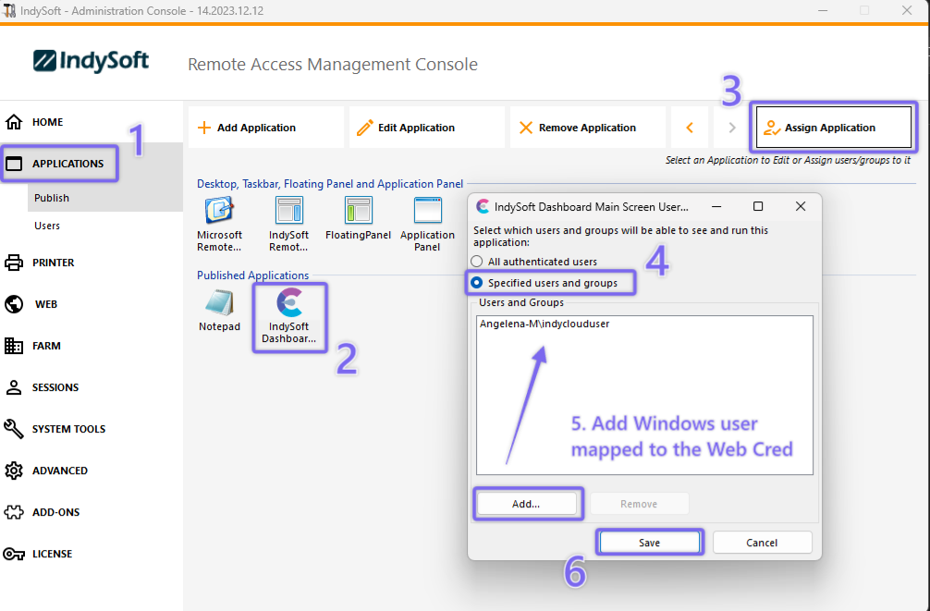Open the System Tools section
Image resolution: width=930 pixels, height=611 pixels.
point(68,429)
